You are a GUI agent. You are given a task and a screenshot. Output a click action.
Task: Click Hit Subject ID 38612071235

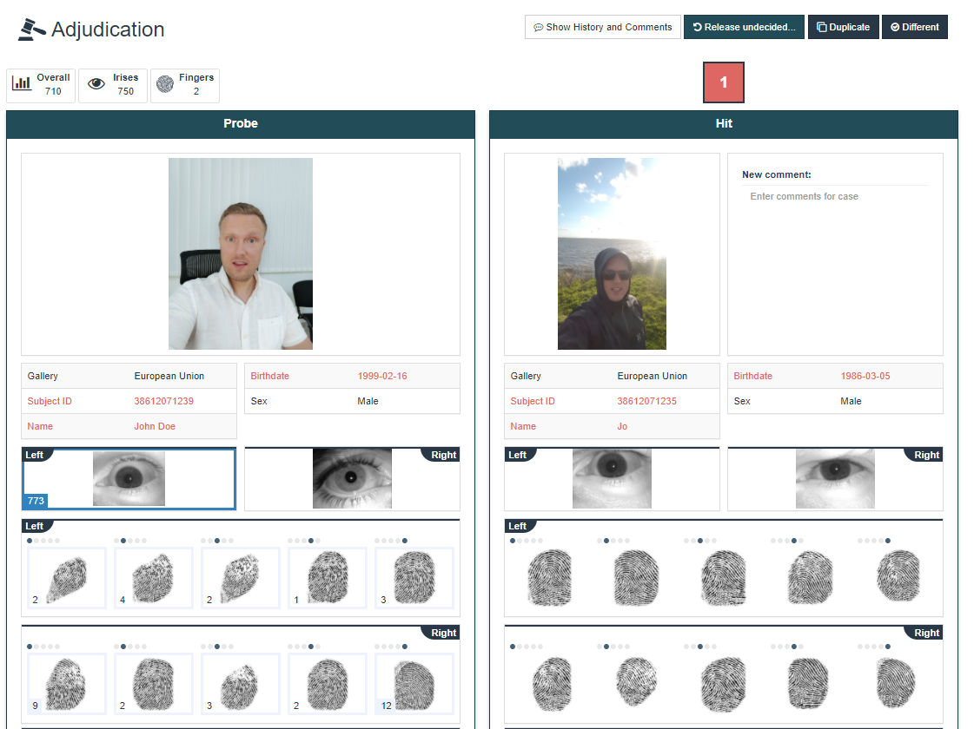tap(646, 402)
